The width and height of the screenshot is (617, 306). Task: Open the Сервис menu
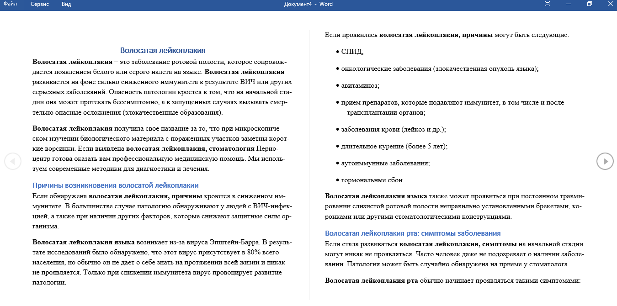[x=40, y=4]
